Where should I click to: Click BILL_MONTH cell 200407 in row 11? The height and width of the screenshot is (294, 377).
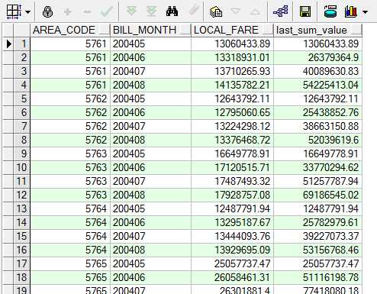(x=150, y=181)
